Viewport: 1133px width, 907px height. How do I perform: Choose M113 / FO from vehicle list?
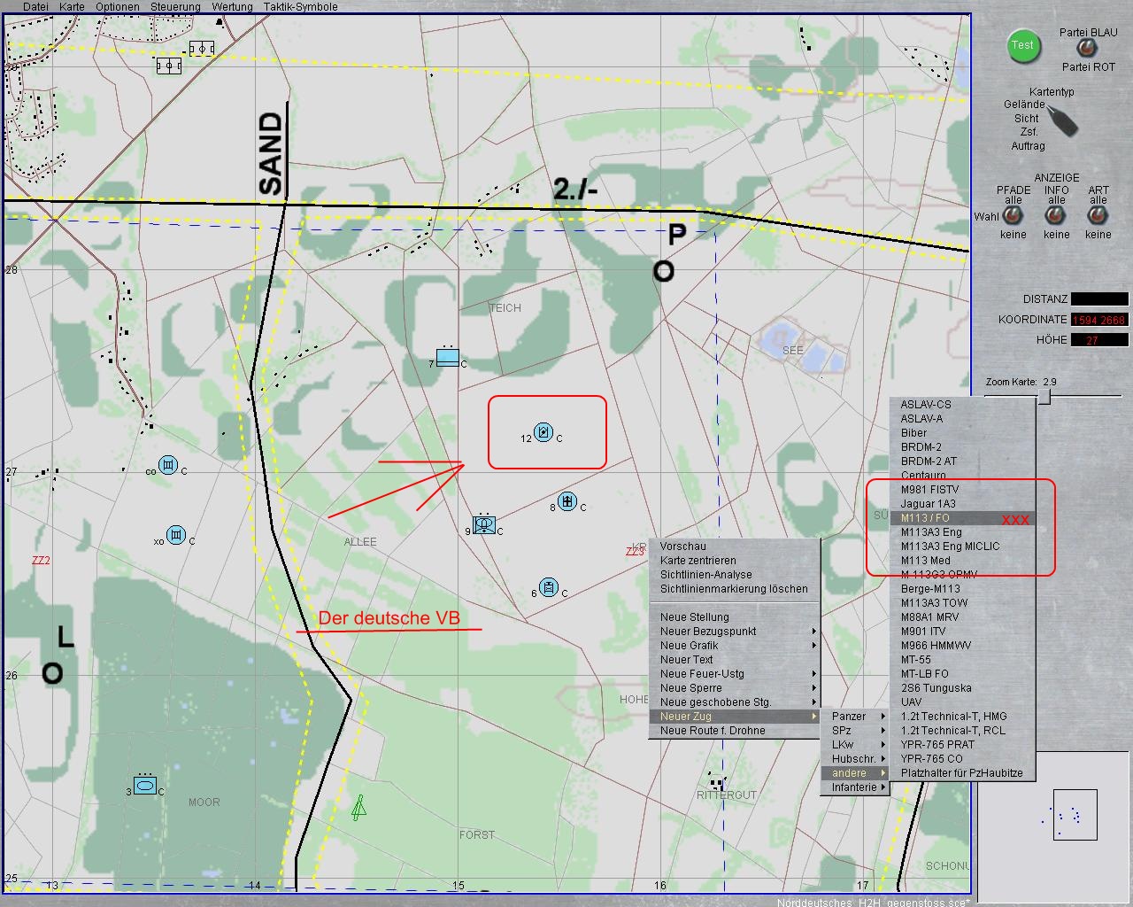click(925, 518)
